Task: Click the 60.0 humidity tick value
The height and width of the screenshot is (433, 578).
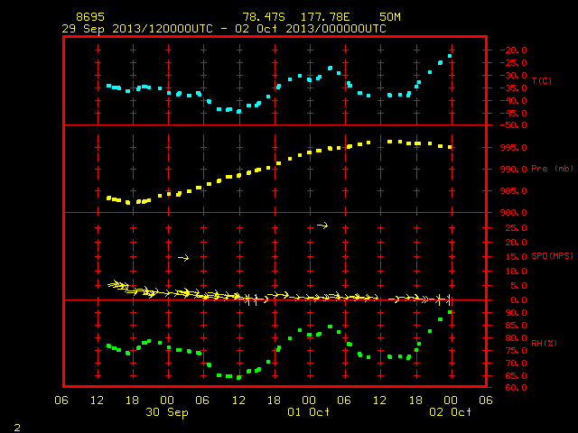Action: [x=516, y=388]
